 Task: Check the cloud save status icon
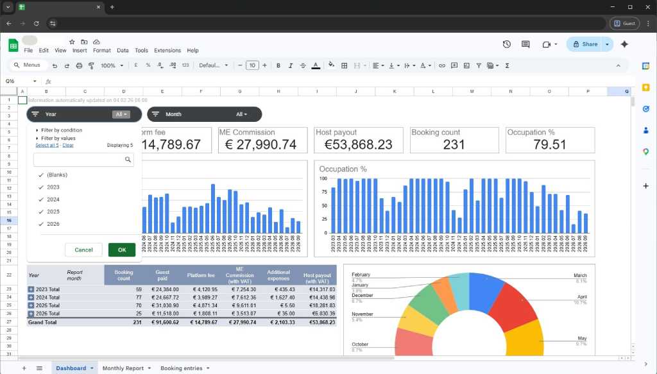click(x=96, y=42)
